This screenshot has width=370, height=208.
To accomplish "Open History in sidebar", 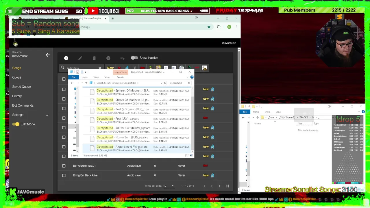I will click(x=17, y=96).
